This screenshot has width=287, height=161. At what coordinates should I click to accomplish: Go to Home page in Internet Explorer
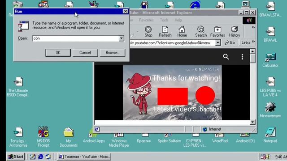click(182, 32)
